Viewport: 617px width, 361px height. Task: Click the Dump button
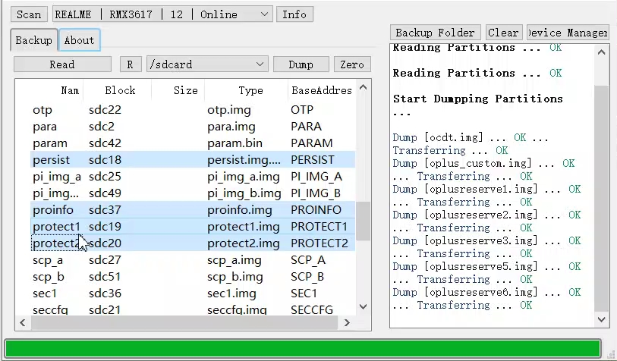coord(301,64)
